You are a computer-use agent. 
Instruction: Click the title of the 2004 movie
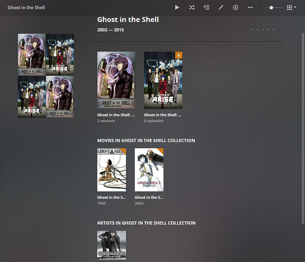(x=149, y=197)
